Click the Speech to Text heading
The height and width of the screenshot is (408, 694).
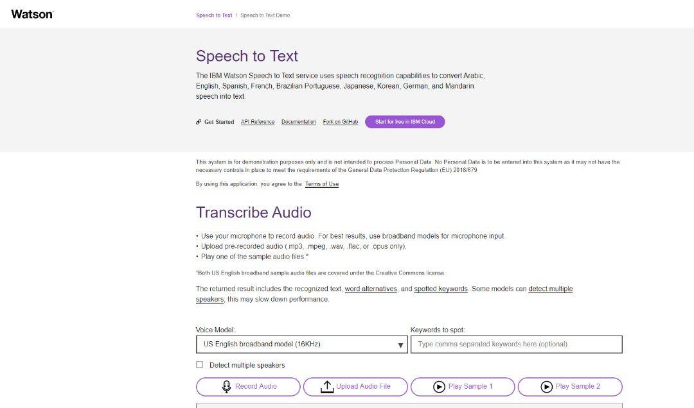247,56
